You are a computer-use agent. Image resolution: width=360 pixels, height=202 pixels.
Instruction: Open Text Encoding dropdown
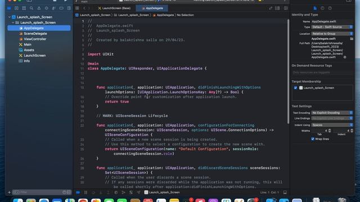click(x=332, y=113)
